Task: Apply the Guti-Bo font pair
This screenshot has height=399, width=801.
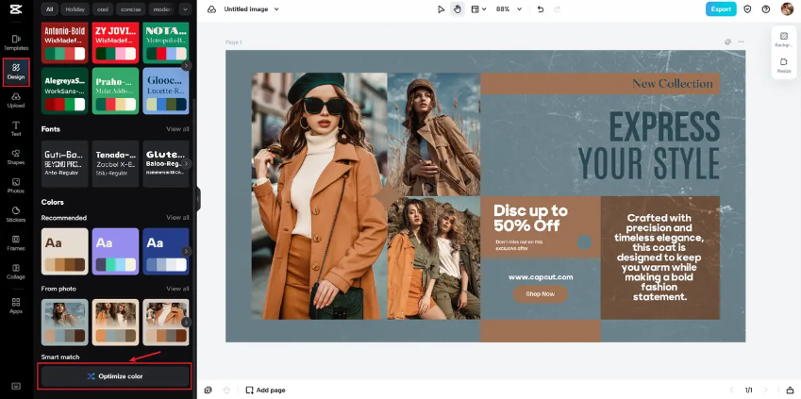Action: point(64,164)
